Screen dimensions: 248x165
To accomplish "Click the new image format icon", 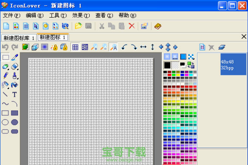I will [202, 47].
